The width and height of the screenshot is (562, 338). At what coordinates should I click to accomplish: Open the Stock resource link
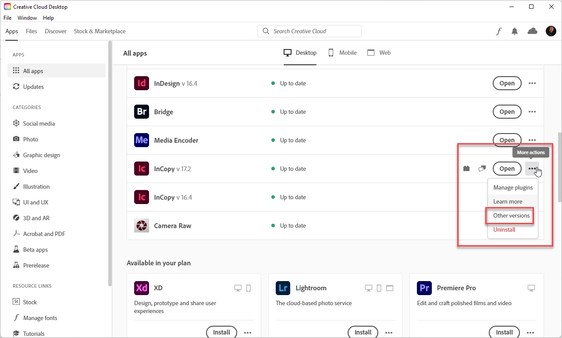coord(57,302)
